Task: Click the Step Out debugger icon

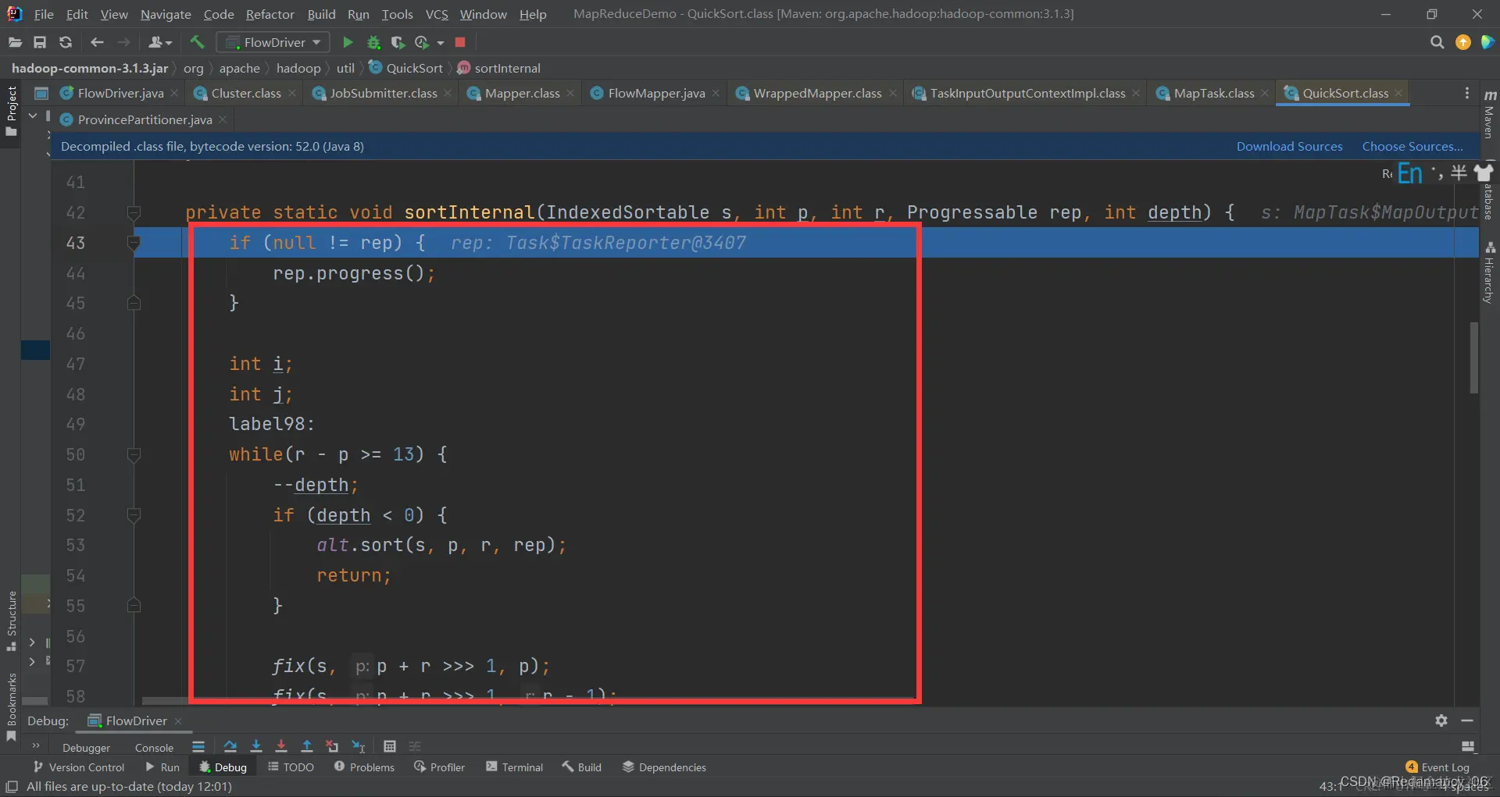Action: (x=307, y=746)
